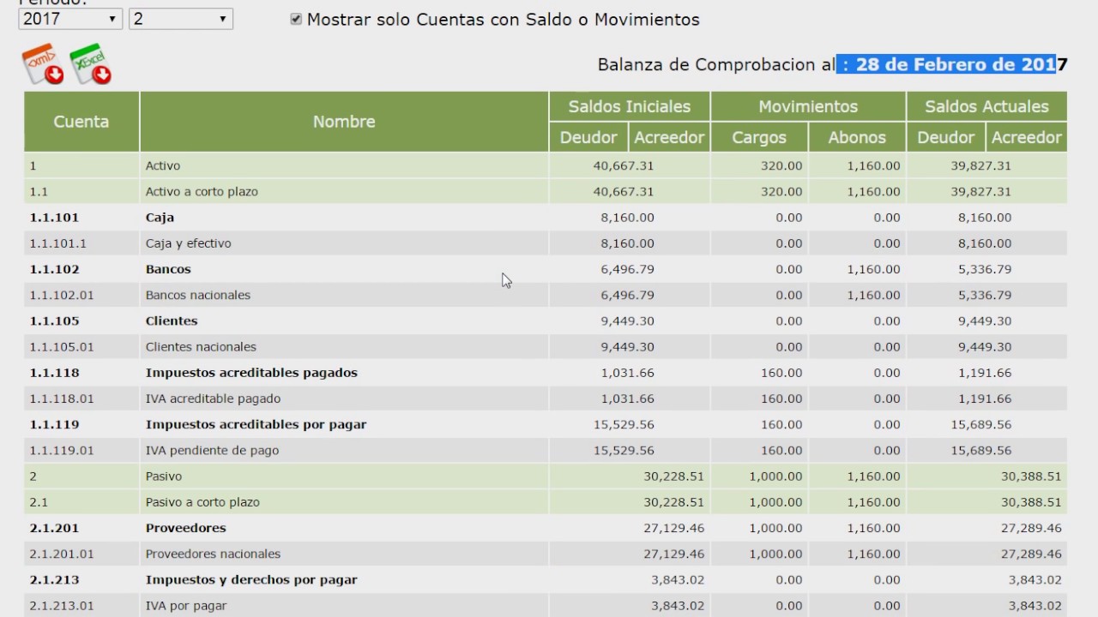
Task: Click Pasivo current balance 30,388.51
Action: pos(1031,476)
